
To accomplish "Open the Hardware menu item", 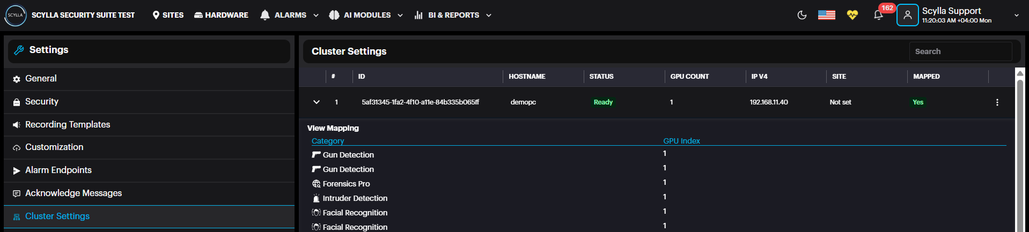I will point(221,15).
